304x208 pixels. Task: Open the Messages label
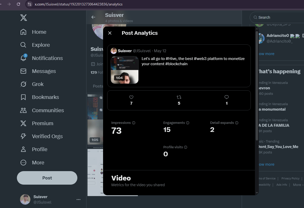click(44, 71)
